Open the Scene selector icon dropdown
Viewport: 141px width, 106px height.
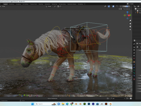(x=128, y=4)
